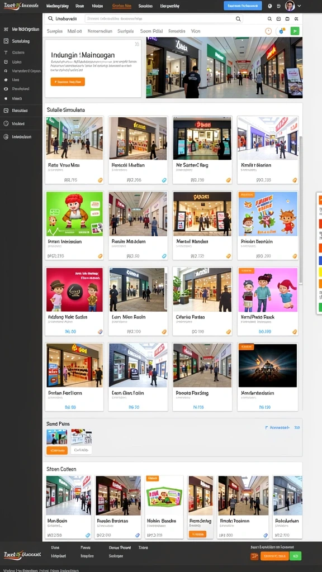Click the orange badge on 'Krnilt i'didrian' card
Viewport: 322px width, 572px height.
[x=295, y=180]
